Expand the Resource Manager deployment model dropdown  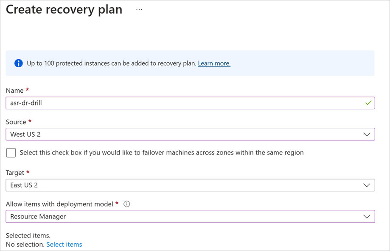click(190, 217)
